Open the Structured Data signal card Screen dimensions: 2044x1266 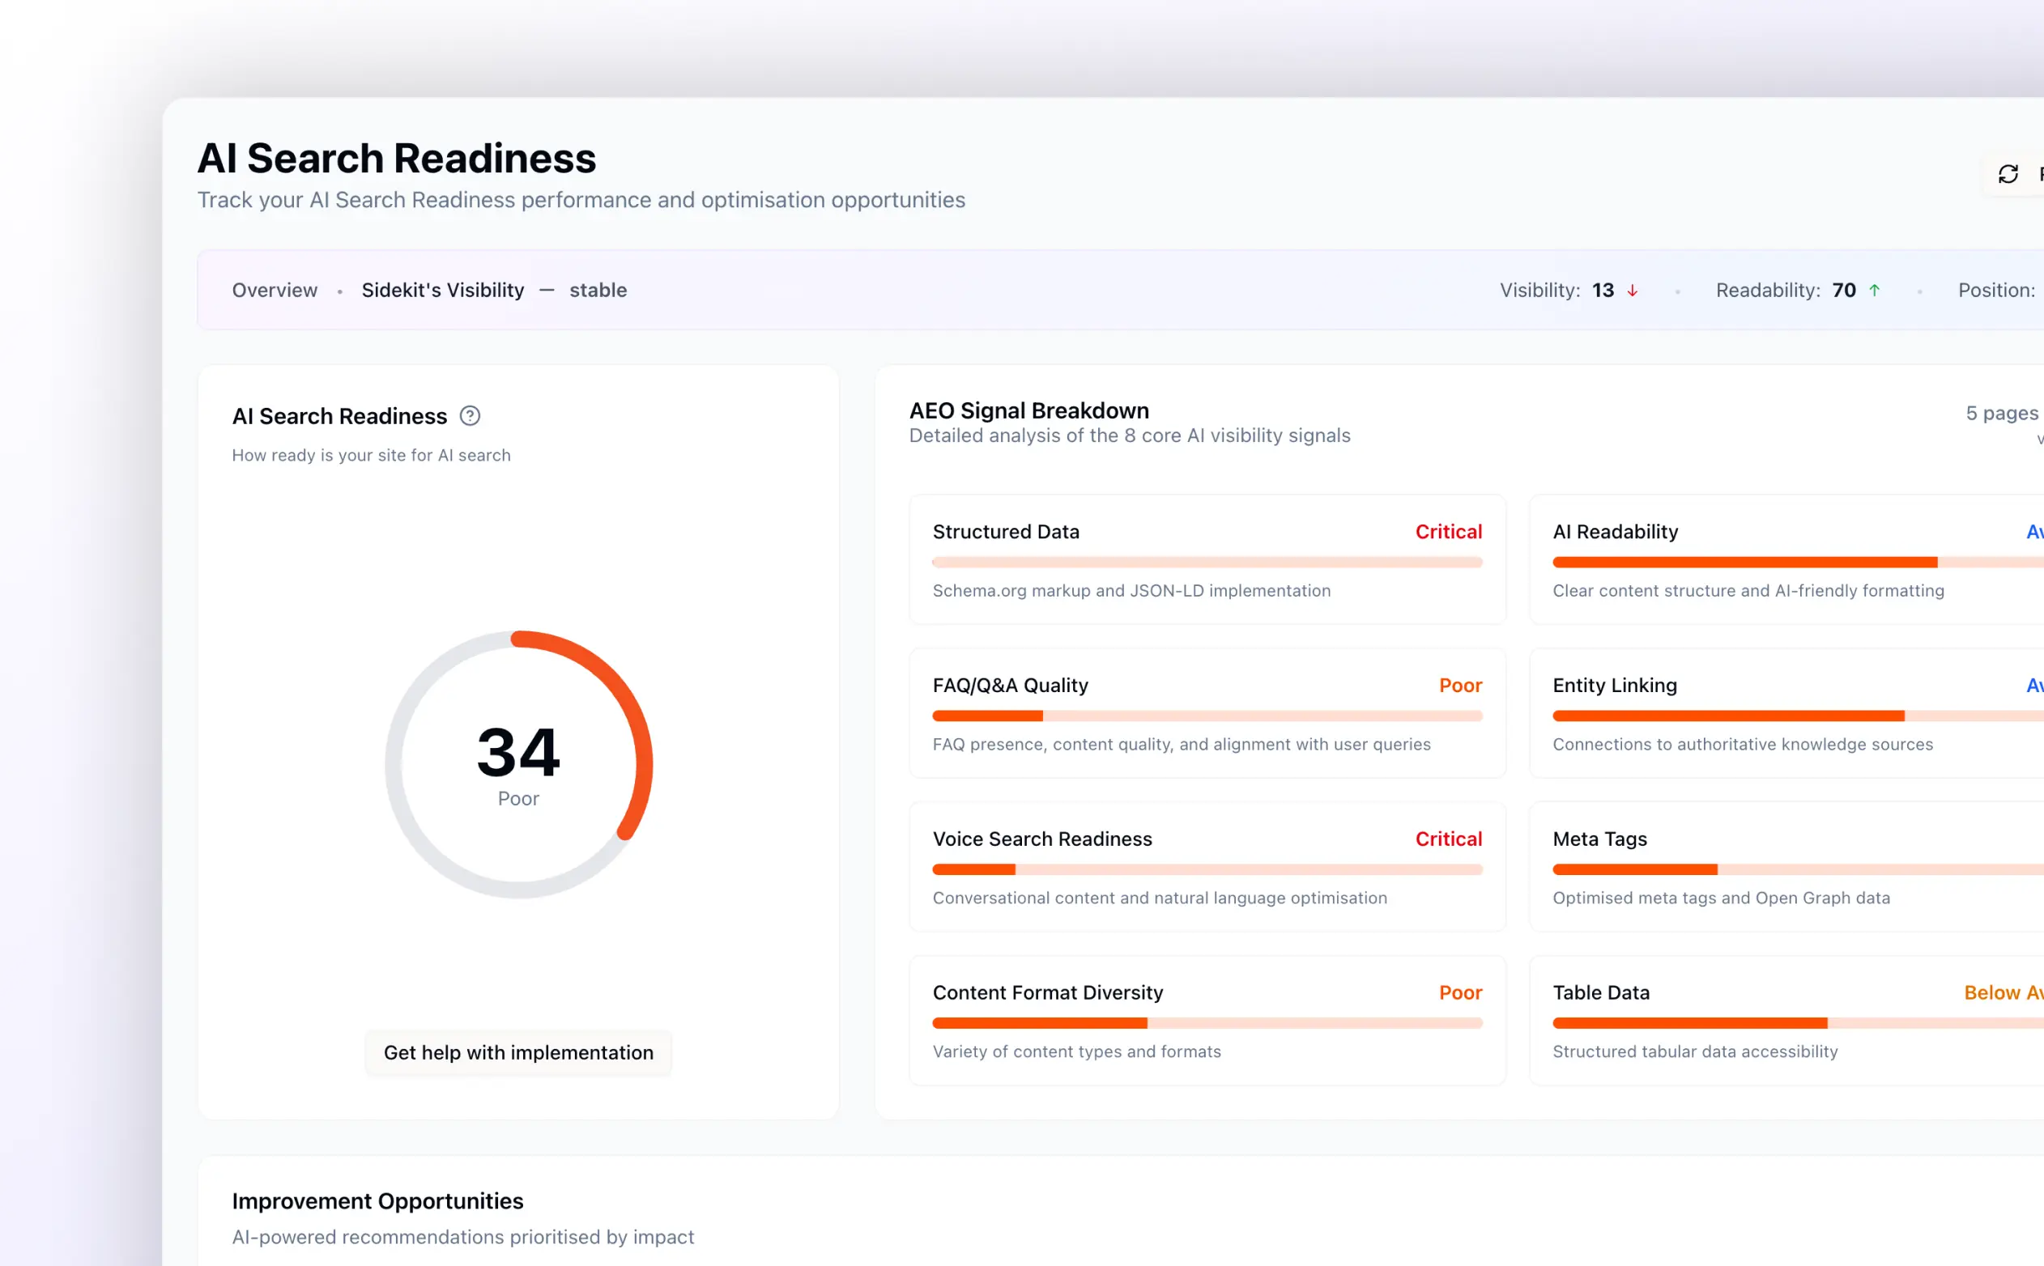(1207, 559)
